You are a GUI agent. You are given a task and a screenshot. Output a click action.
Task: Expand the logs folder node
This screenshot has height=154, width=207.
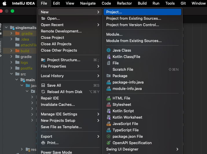11,62
